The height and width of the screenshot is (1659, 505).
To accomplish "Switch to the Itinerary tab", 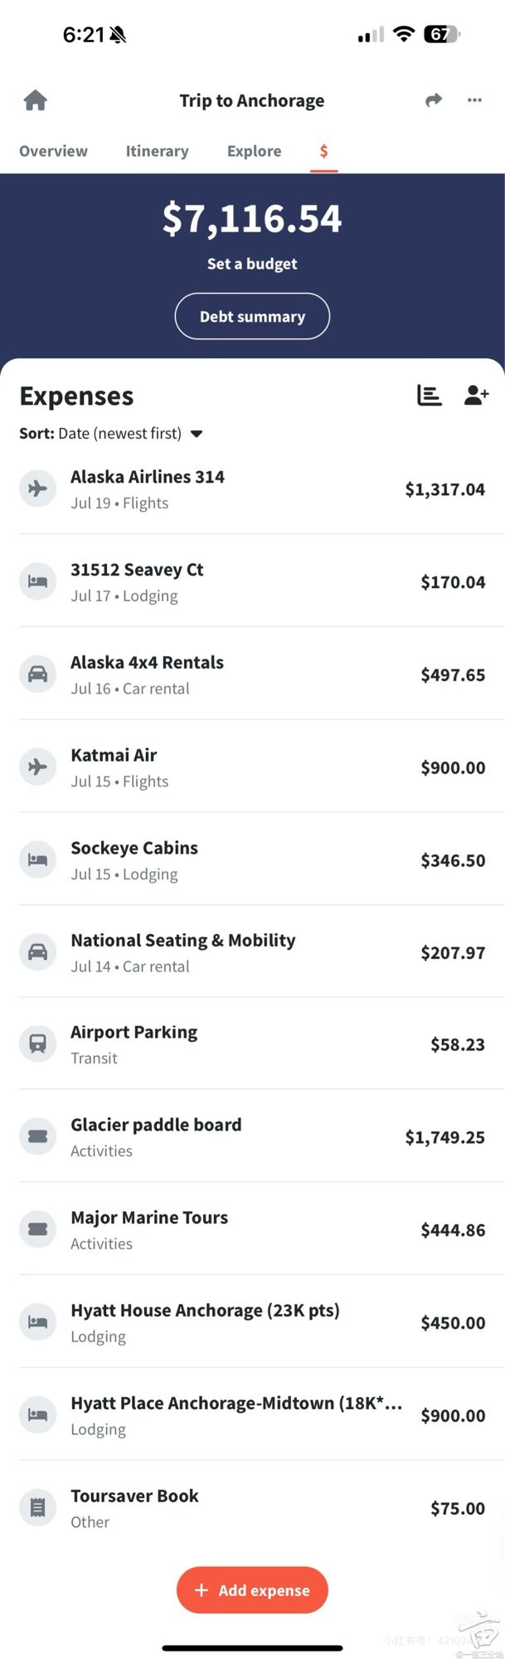I will pyautogui.click(x=157, y=151).
